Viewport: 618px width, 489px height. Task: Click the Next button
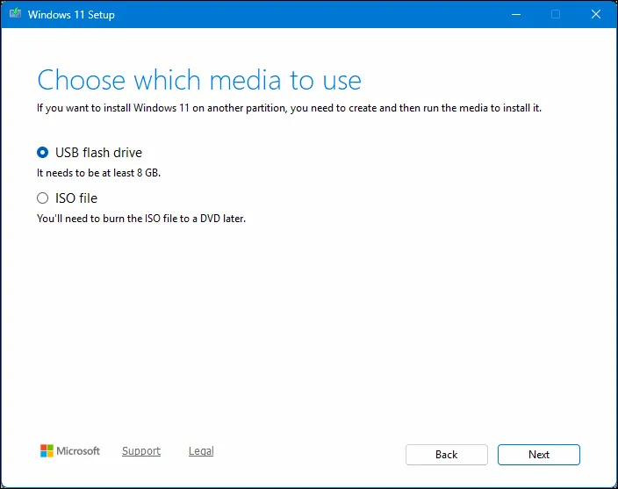[x=538, y=455]
